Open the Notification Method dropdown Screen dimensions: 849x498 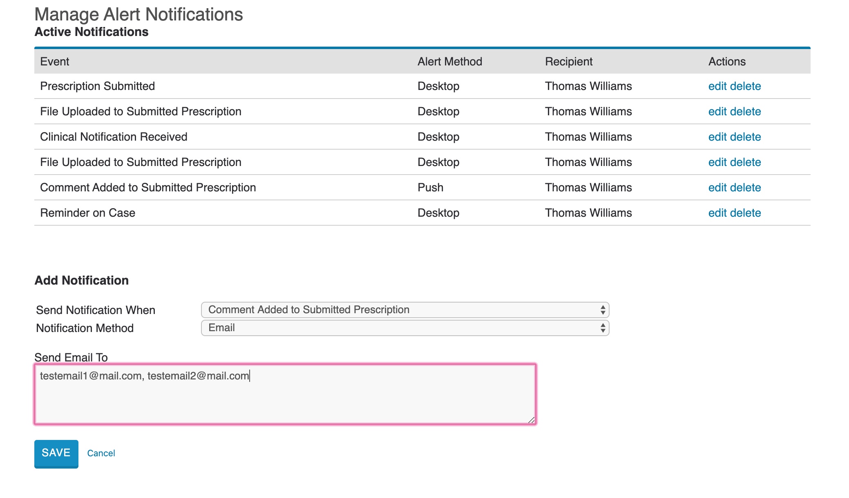404,328
